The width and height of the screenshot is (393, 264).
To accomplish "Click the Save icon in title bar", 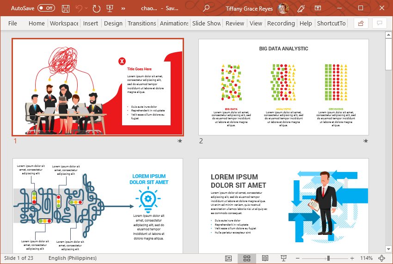I will (x=66, y=8).
